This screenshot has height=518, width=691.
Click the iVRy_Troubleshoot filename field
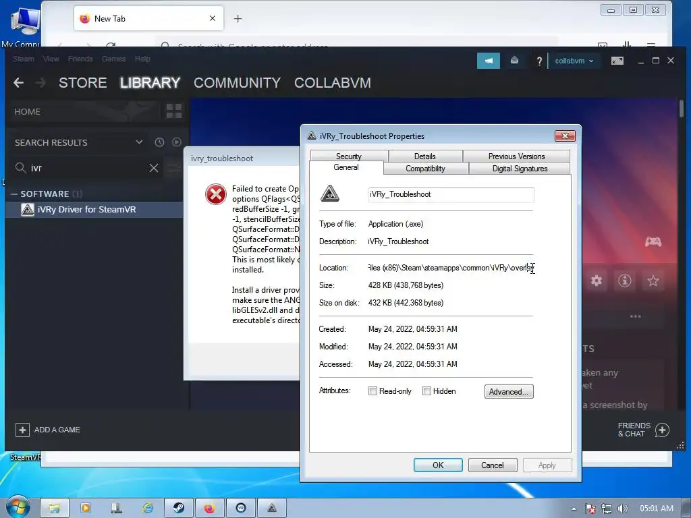pos(451,195)
